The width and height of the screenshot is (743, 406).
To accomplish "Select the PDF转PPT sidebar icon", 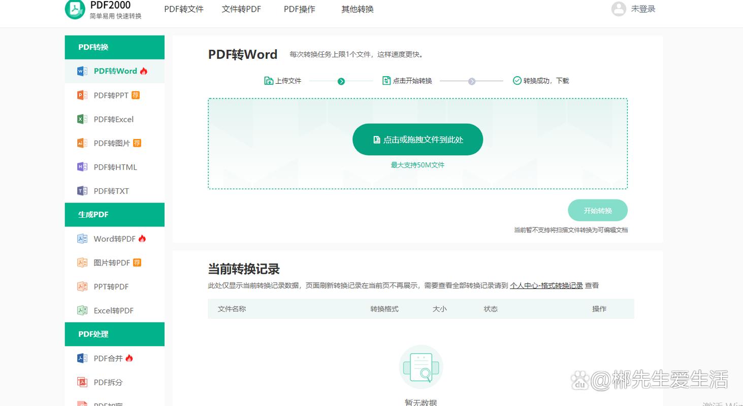I will click(82, 95).
